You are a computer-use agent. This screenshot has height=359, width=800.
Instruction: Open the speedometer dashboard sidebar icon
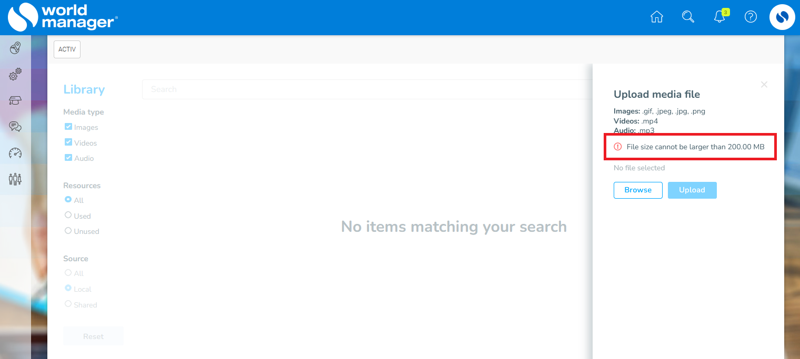[x=15, y=153]
